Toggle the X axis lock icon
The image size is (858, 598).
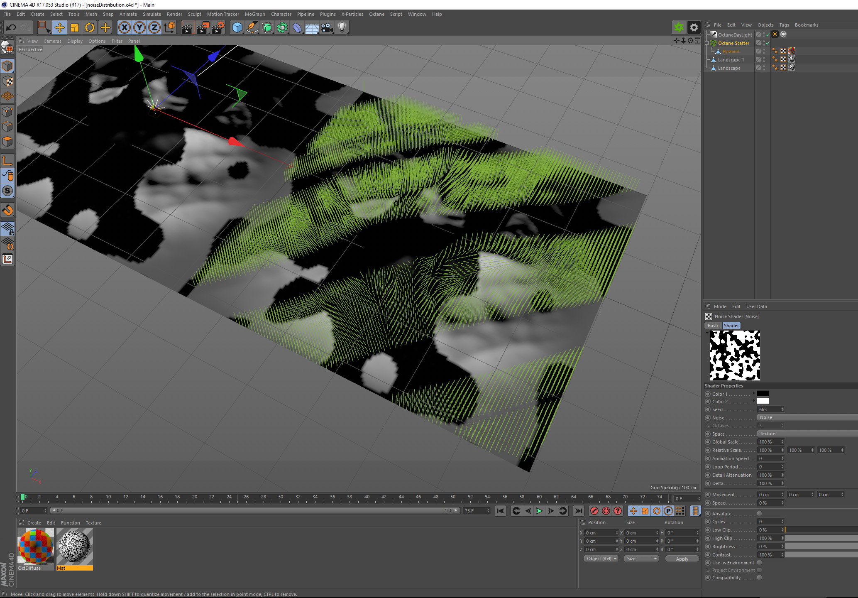124,28
